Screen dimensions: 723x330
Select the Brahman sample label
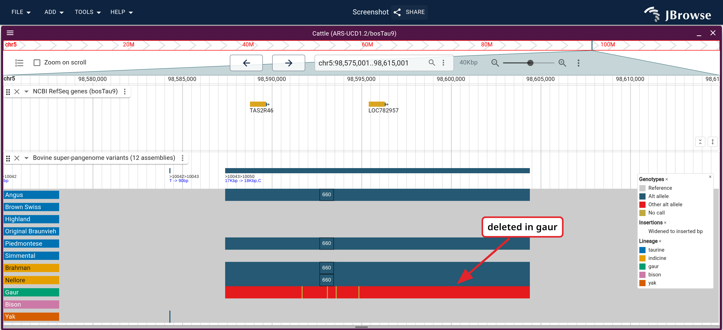(x=31, y=268)
